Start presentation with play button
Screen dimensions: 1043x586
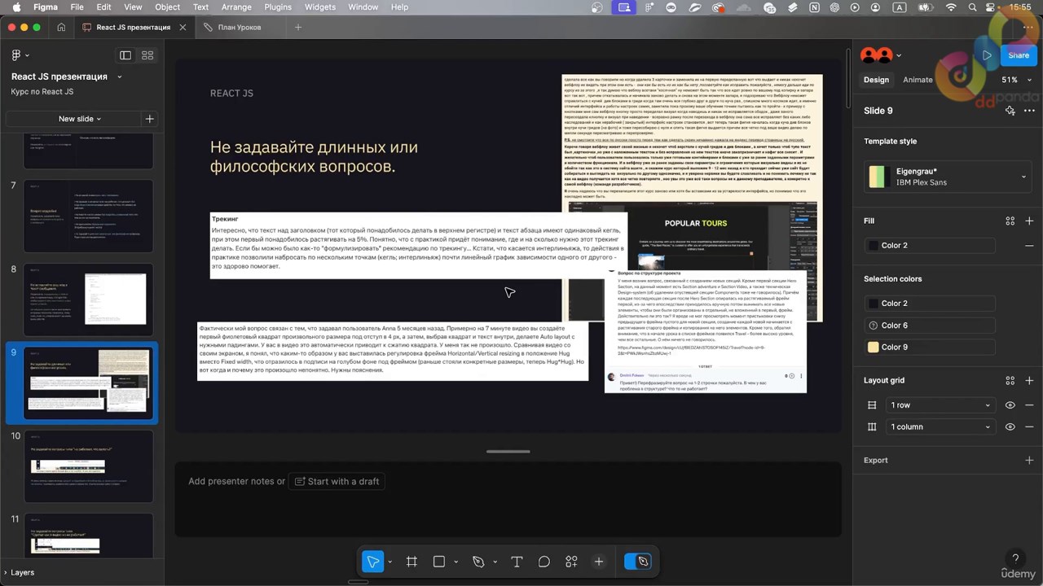(987, 55)
